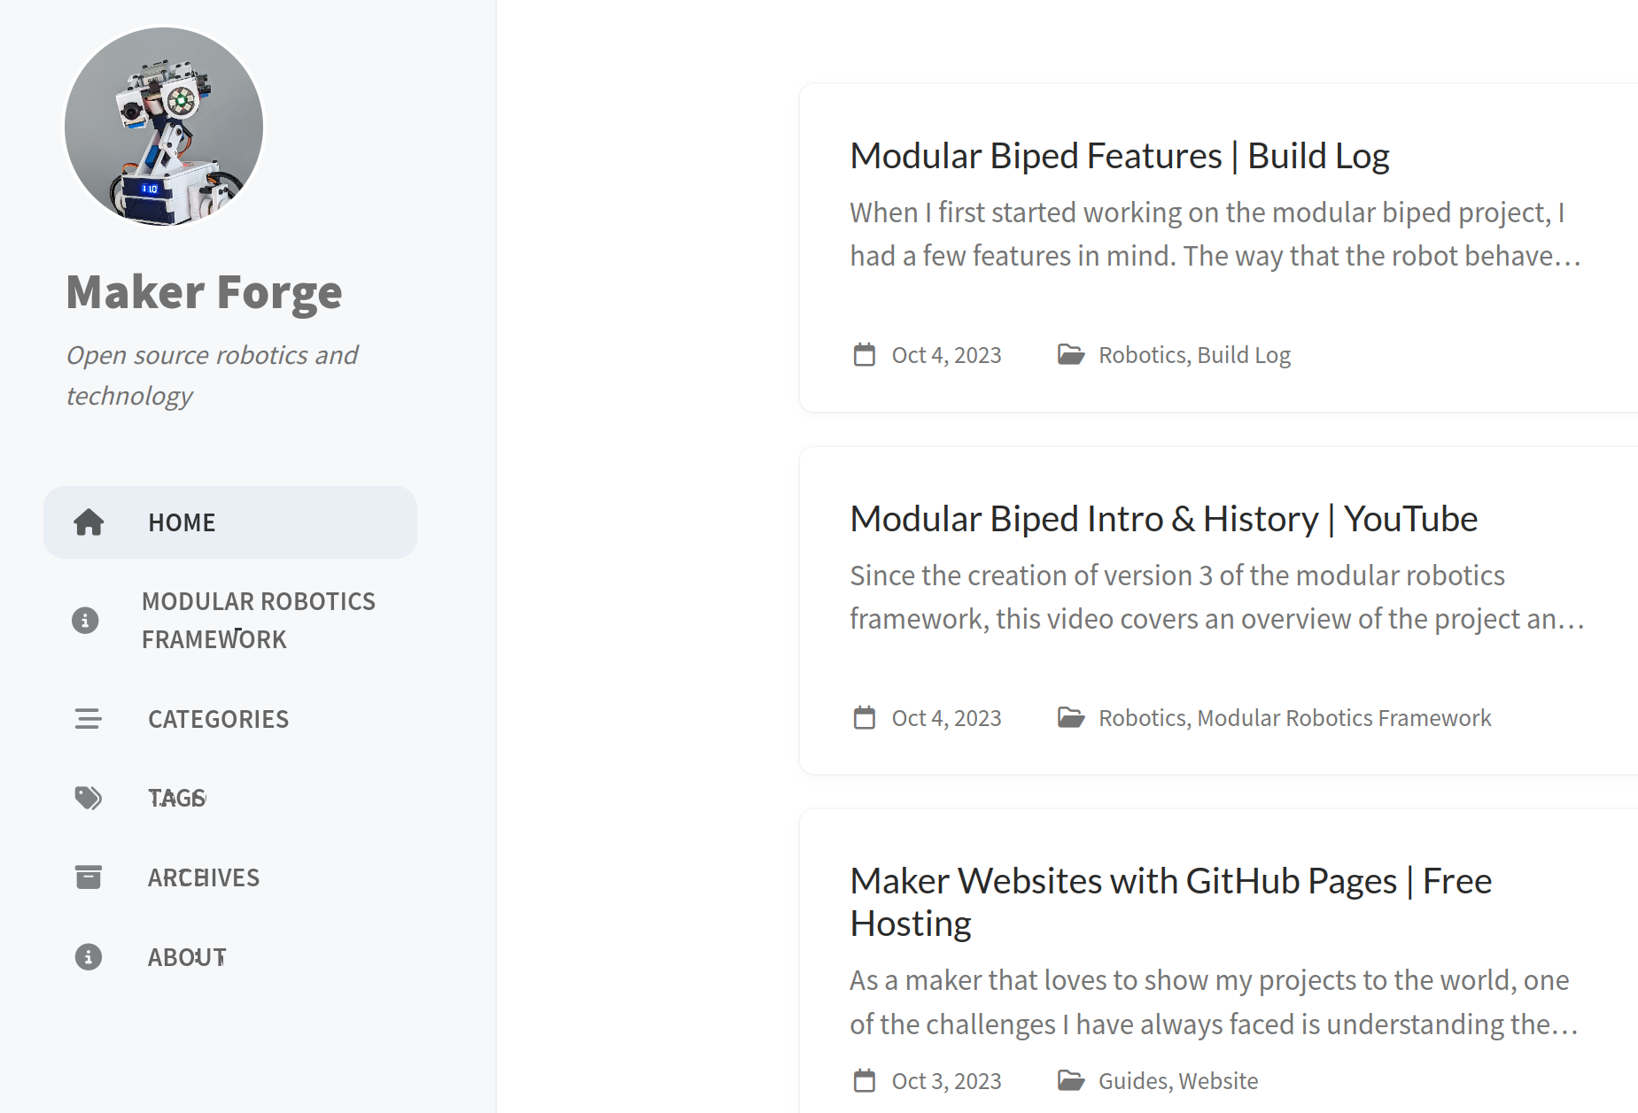Click the Home house icon in sidebar
Image resolution: width=1638 pixels, height=1113 pixels.
[89, 522]
